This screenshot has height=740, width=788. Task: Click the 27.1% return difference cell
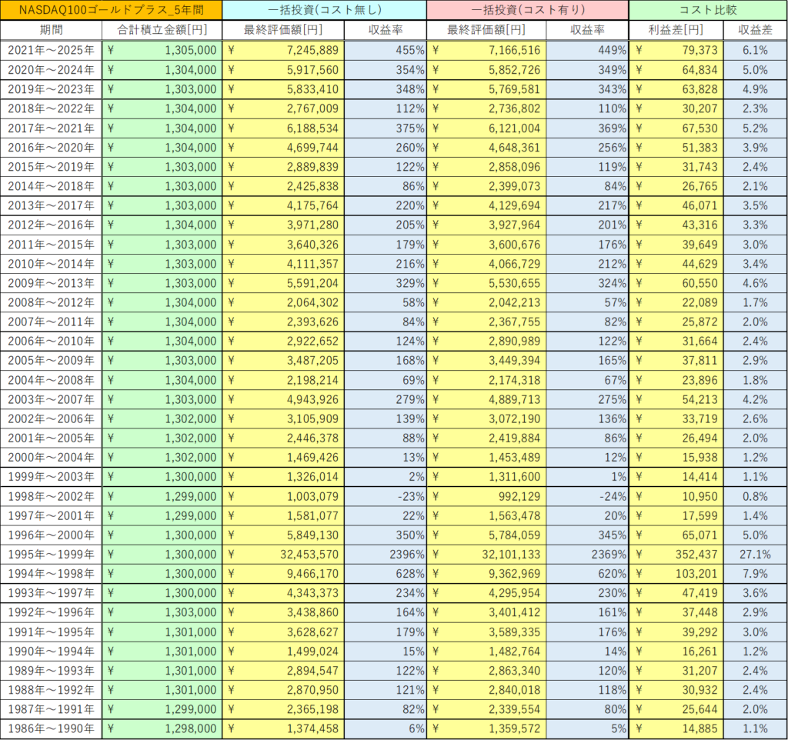tap(755, 555)
